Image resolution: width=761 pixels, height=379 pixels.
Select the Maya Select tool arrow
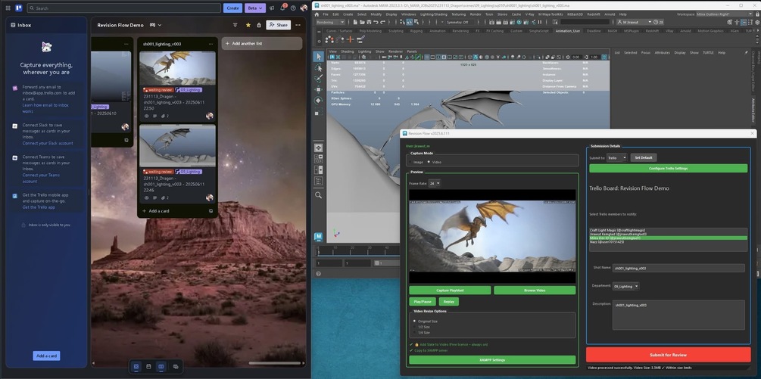coord(318,57)
